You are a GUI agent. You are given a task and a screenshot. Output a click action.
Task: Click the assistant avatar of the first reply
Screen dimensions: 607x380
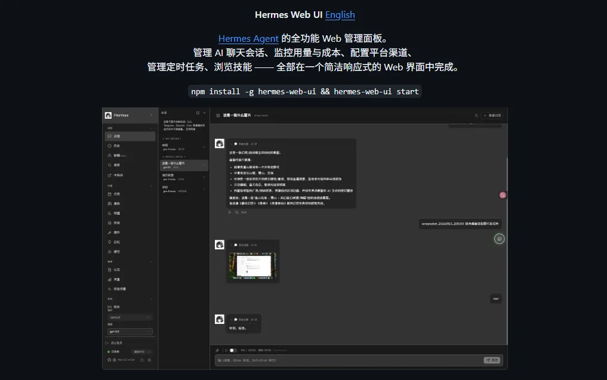(x=220, y=144)
